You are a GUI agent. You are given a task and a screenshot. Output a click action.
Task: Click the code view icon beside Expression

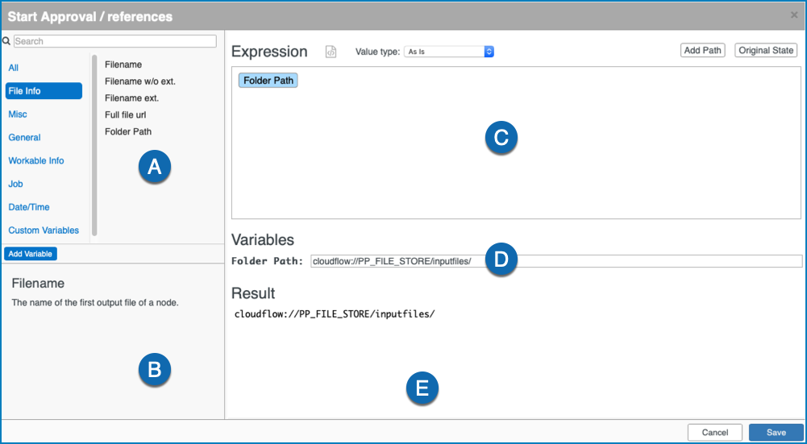[331, 52]
